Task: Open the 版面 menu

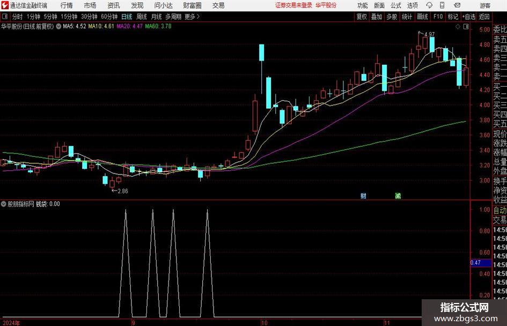Action: pyautogui.click(x=379, y=5)
